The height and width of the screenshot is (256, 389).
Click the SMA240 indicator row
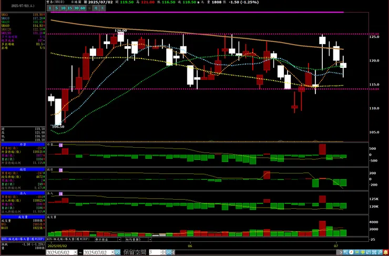(x=23, y=33)
